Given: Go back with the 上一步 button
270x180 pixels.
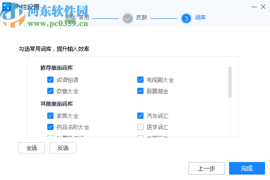Looking at the screenshot, I should click(207, 168).
